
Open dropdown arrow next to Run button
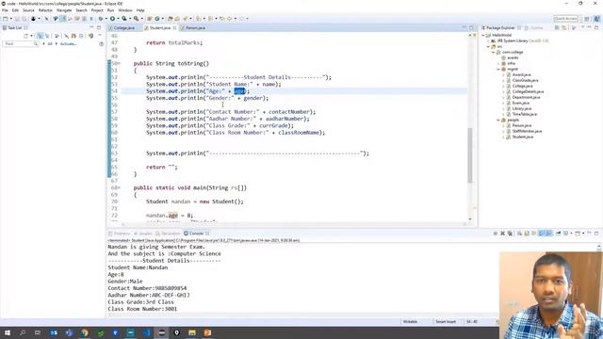tap(118, 19)
